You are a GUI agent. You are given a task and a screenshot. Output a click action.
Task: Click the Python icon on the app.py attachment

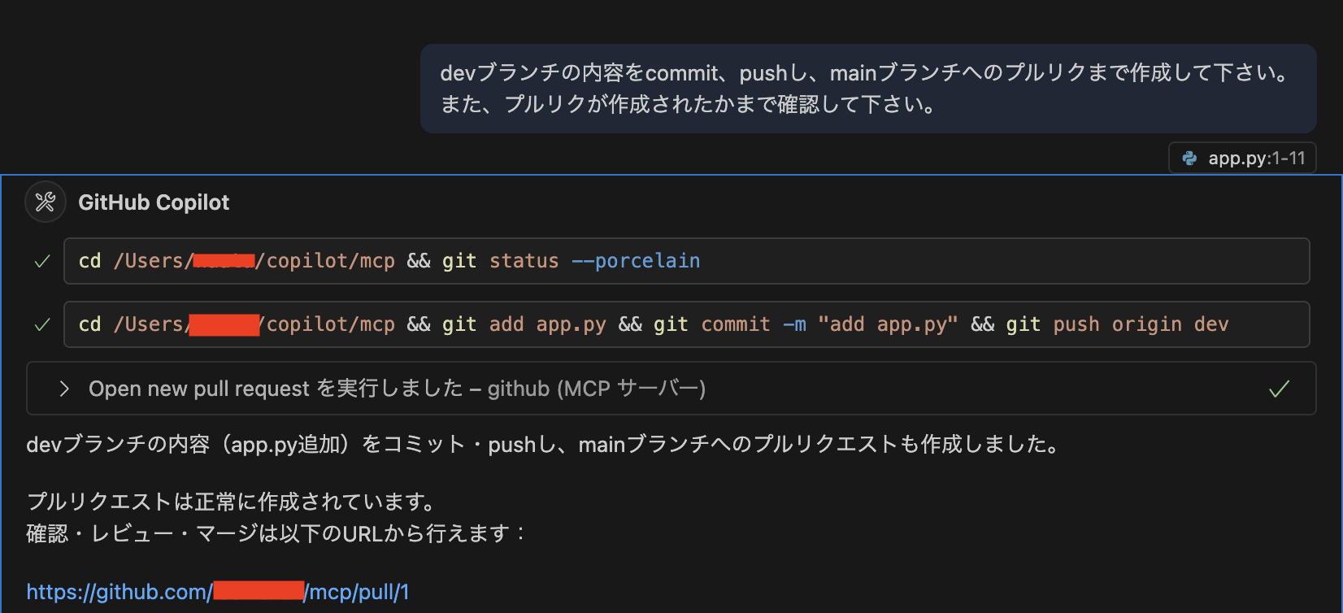(x=1189, y=158)
